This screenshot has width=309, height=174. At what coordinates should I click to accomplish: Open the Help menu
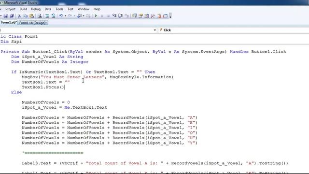pos(97,9)
